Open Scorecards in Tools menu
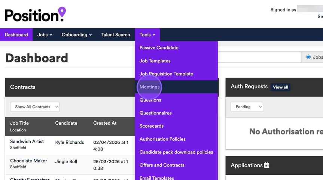The height and width of the screenshot is (180, 323). coord(152,126)
